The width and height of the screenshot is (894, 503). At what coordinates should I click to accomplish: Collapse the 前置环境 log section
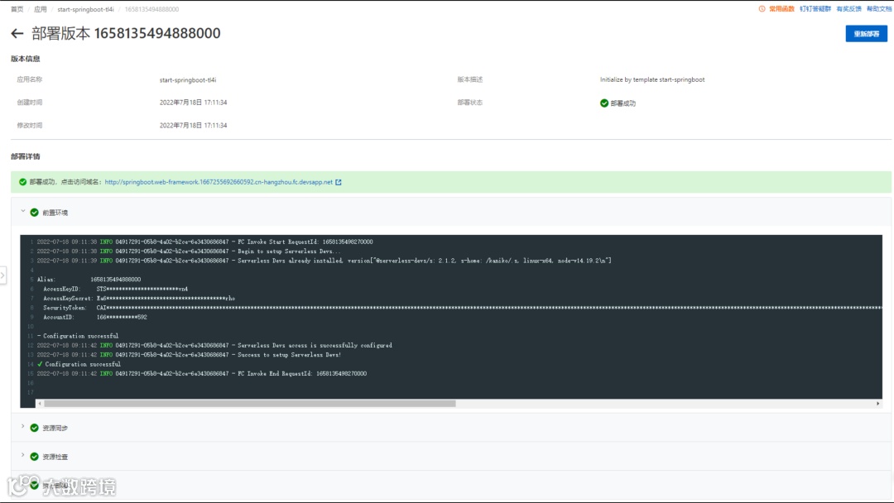click(x=22, y=212)
